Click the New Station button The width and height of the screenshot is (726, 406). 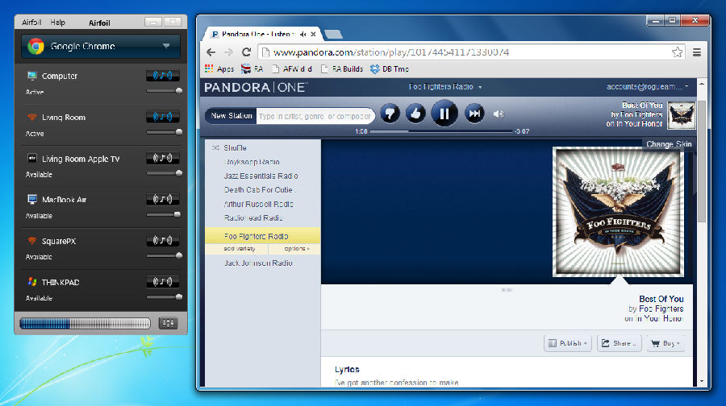(231, 116)
